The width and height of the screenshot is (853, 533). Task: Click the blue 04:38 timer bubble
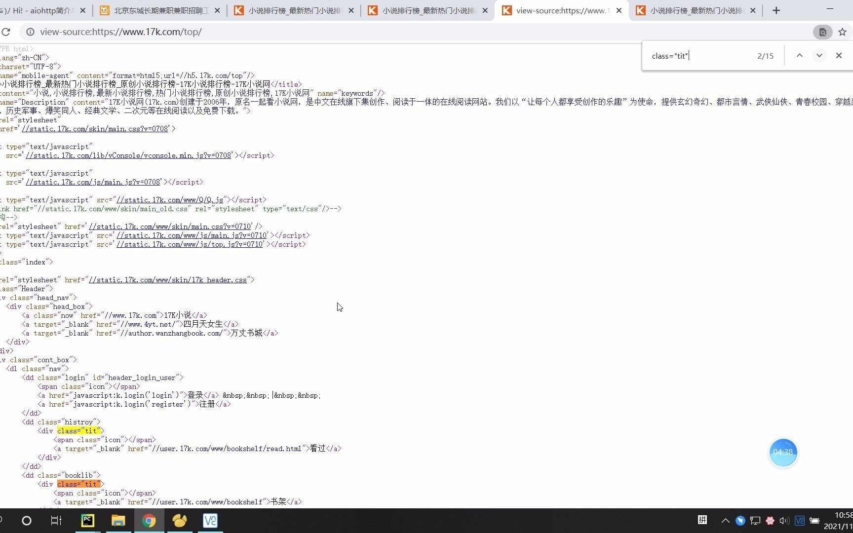click(783, 452)
